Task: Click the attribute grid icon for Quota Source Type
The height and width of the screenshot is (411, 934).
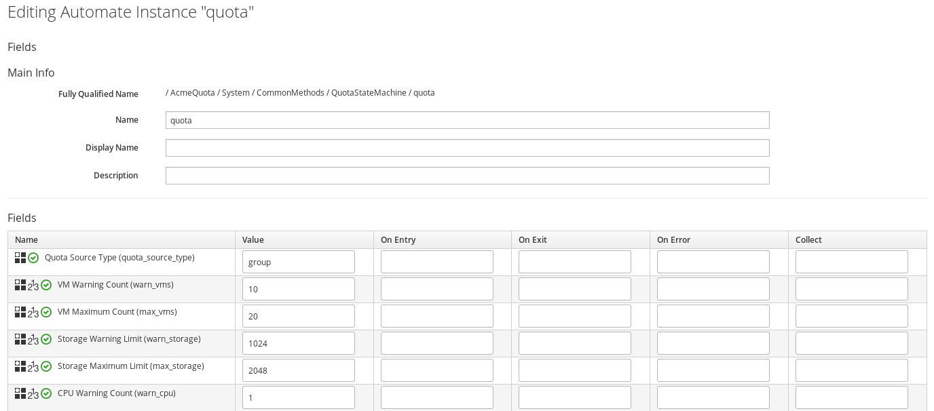Action: coord(20,258)
